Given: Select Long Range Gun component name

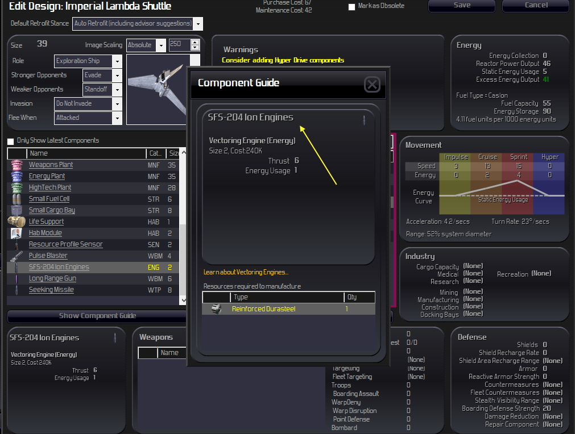Looking at the screenshot, I should pyautogui.click(x=52, y=278).
